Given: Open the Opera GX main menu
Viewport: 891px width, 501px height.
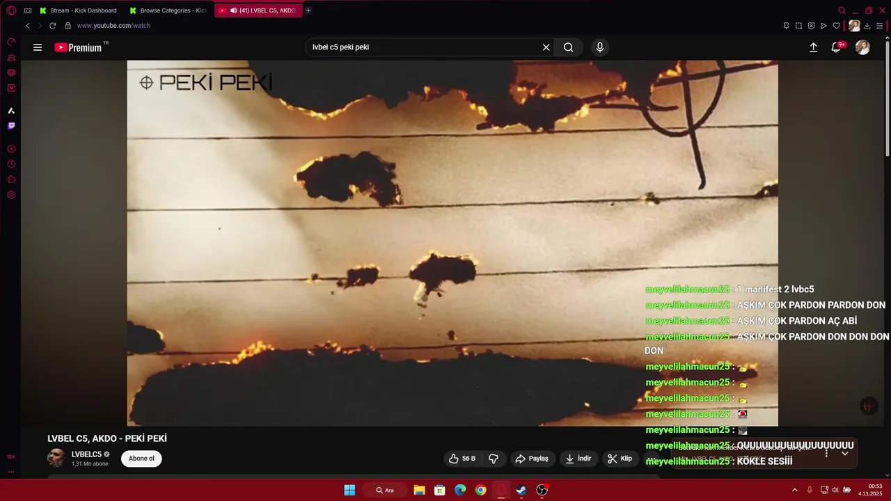Looking at the screenshot, I should point(11,10).
